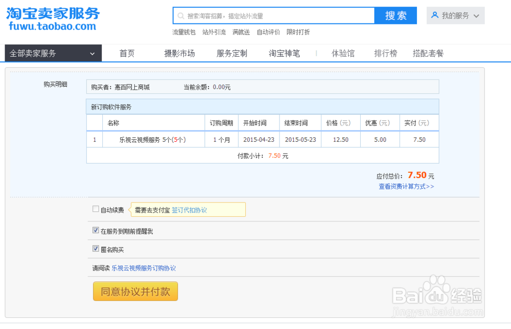Viewport: 511px width, 329px height.
Task: Click the 1 个月 subscription period cell
Action: pos(222,140)
